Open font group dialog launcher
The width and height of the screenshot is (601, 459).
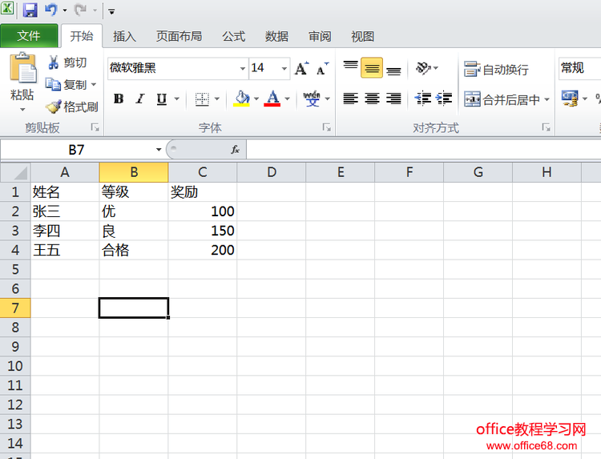pyautogui.click(x=327, y=127)
